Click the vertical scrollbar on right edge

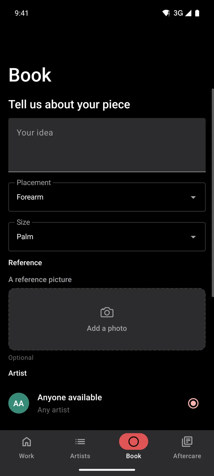point(213,192)
